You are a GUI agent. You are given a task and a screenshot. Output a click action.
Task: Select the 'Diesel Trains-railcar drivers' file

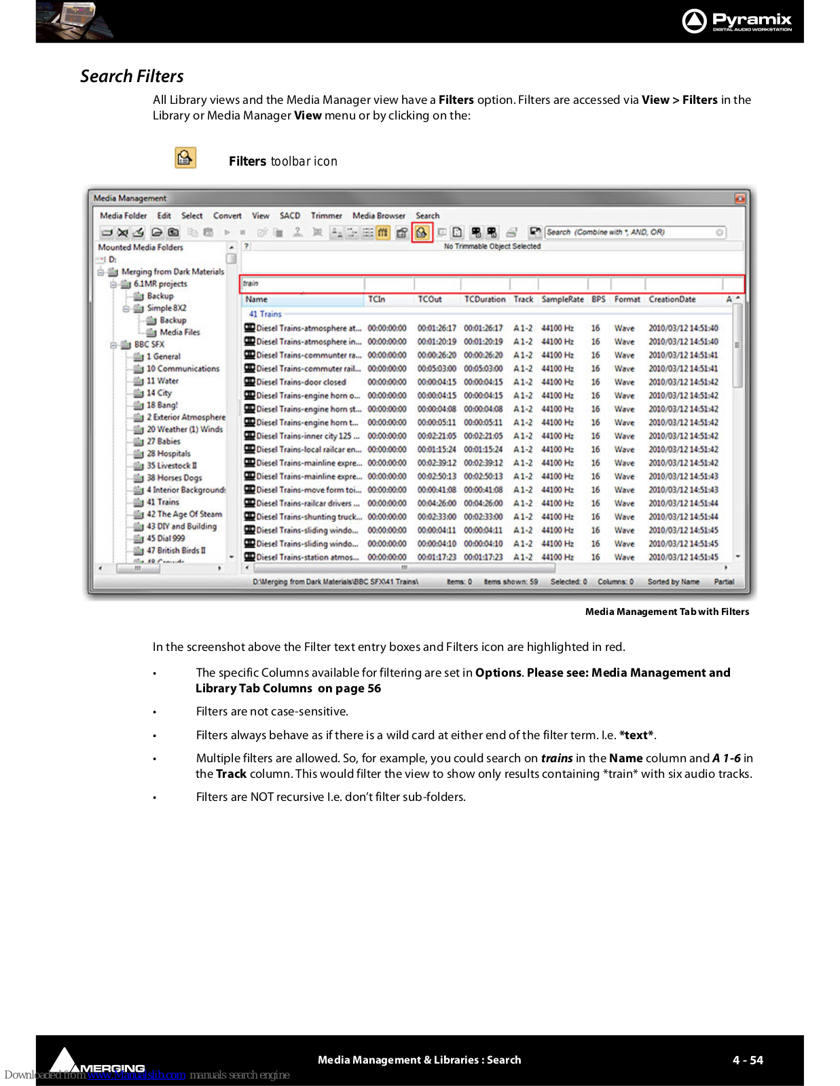(x=486, y=504)
